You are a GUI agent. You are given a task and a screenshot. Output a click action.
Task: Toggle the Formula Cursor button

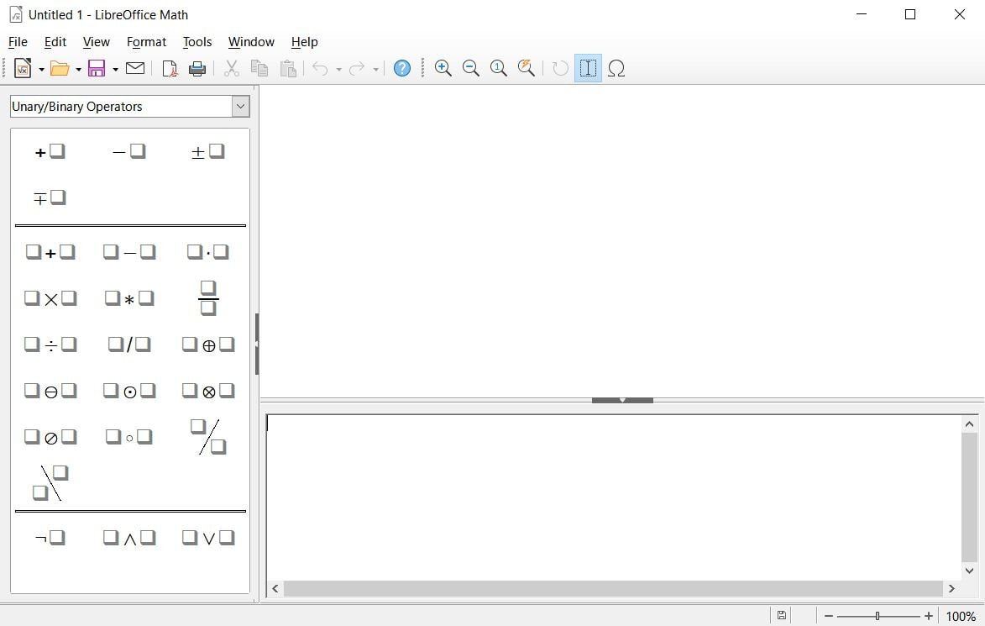pyautogui.click(x=588, y=68)
